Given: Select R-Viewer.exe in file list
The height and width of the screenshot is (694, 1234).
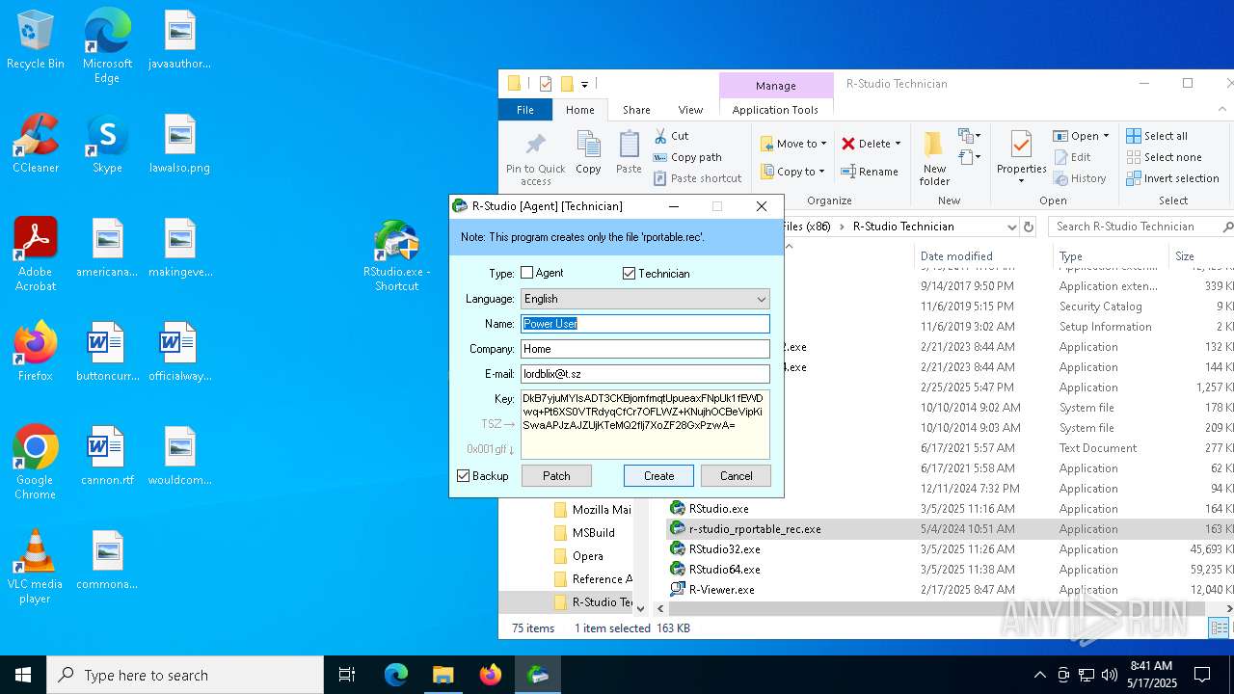Looking at the screenshot, I should click(x=721, y=590).
